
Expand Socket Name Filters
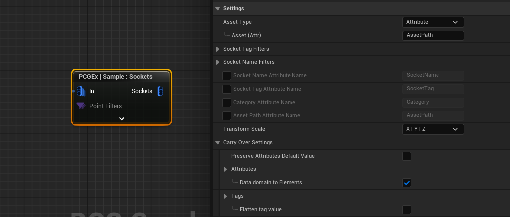coord(218,62)
